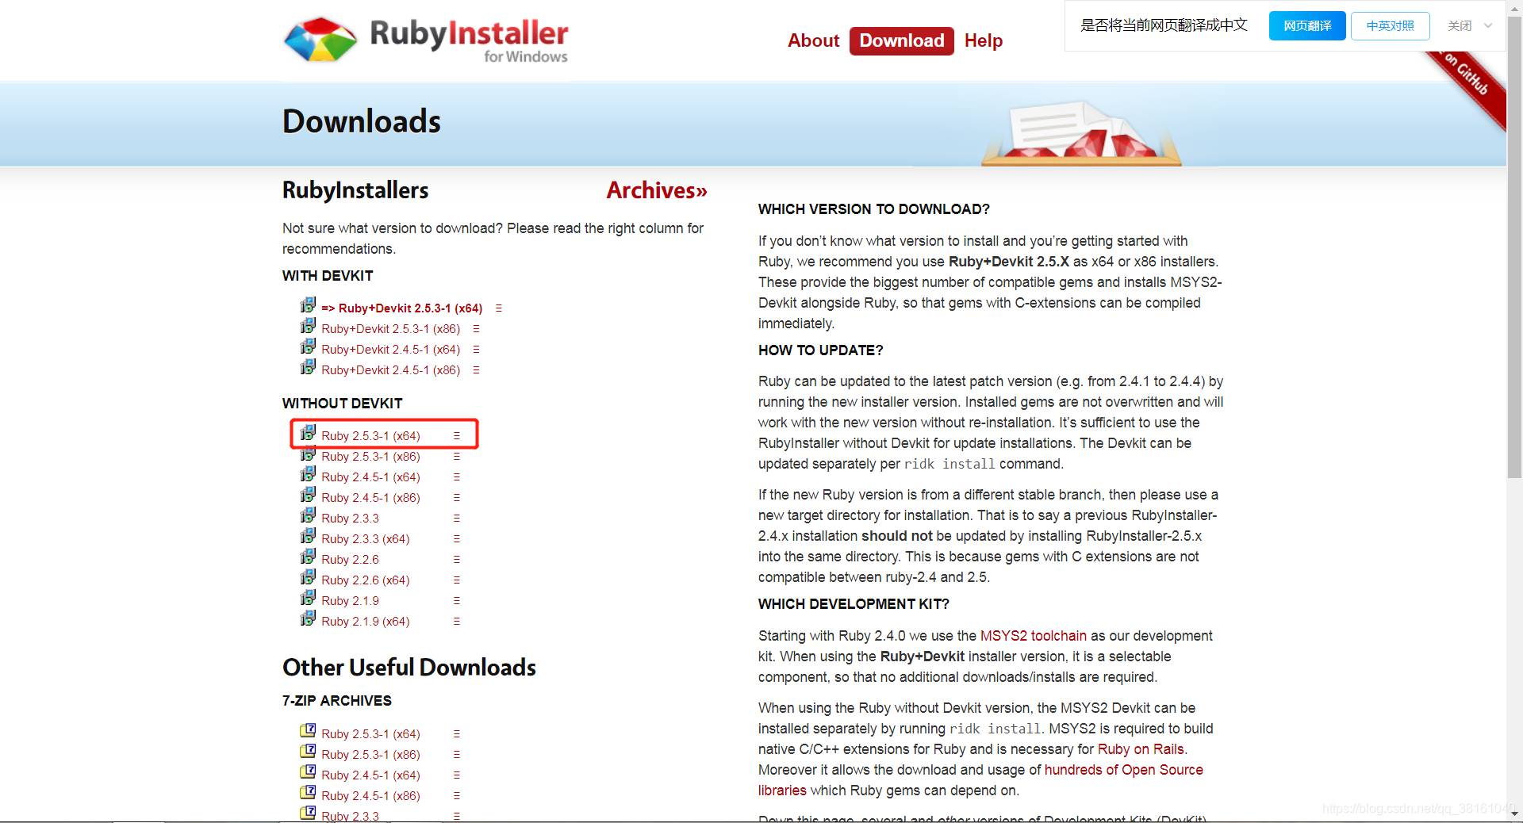This screenshot has height=823, width=1523.
Task: Show details for 7-zip Ruby 2.5.3-1 (x64)
Action: 456,734
